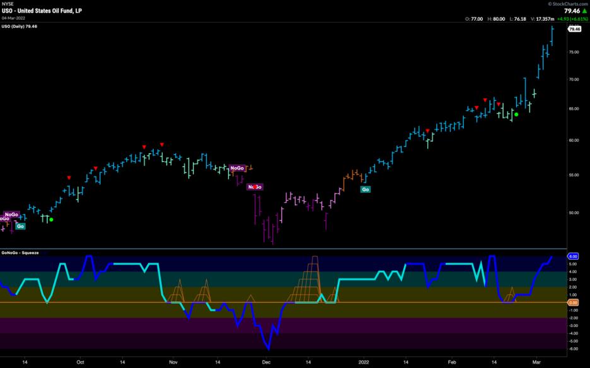Click the orange 0.00 zero-line tag
This screenshot has height=368, width=590.
(574, 302)
